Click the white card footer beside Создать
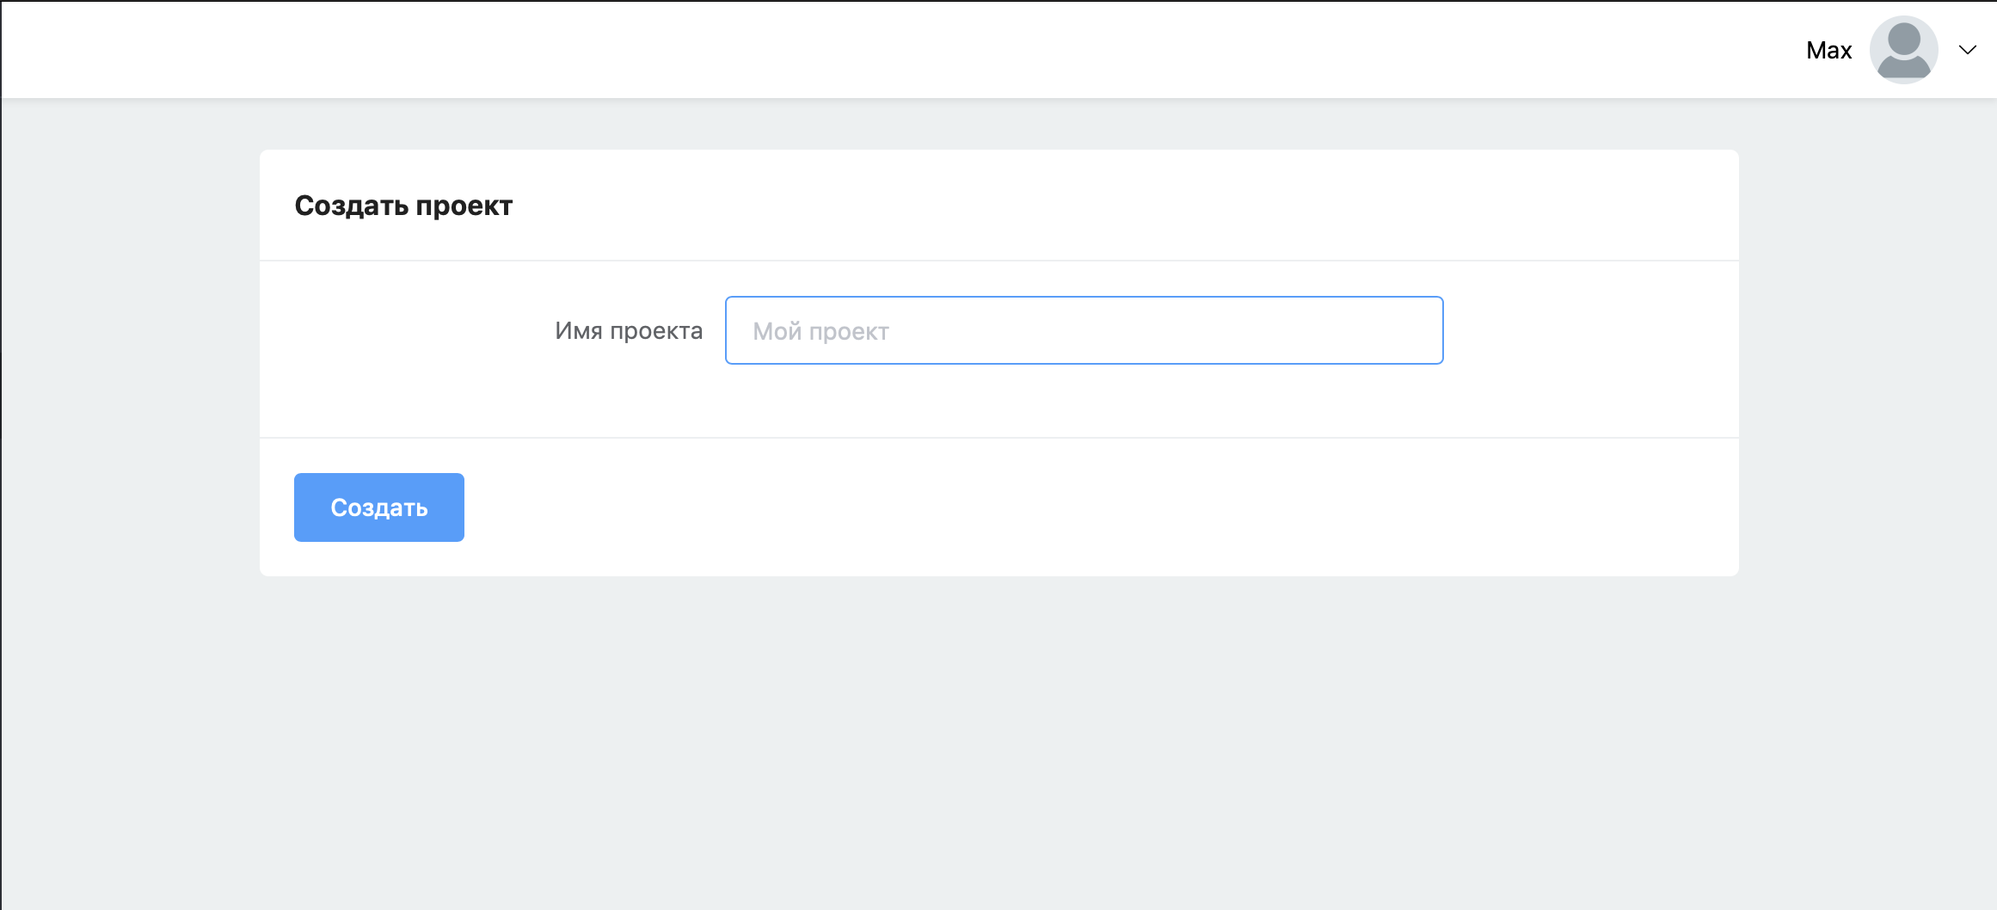 coord(1032,507)
